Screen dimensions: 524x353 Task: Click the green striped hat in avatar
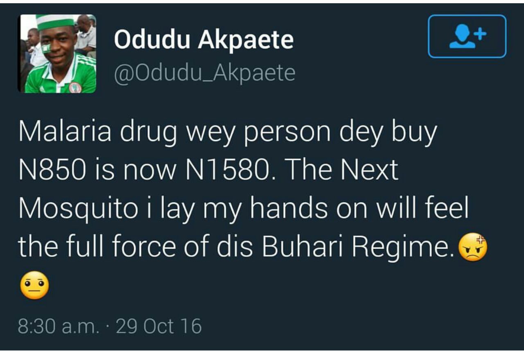point(54,21)
